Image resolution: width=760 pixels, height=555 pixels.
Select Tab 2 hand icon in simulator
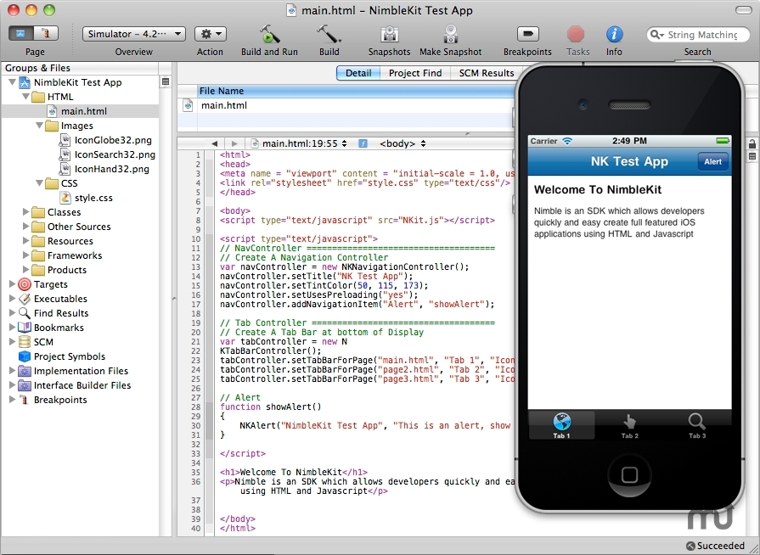(x=629, y=423)
